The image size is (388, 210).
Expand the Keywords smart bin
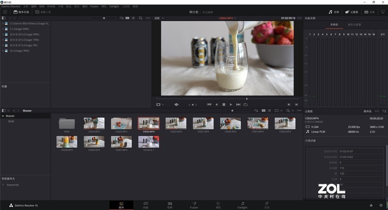(x=3, y=185)
